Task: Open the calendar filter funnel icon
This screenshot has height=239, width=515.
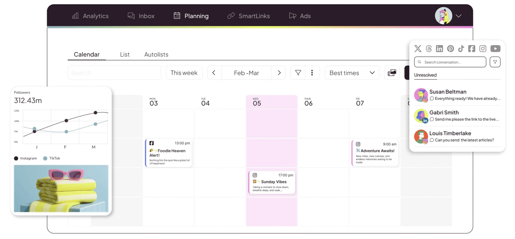Action: coord(298,73)
